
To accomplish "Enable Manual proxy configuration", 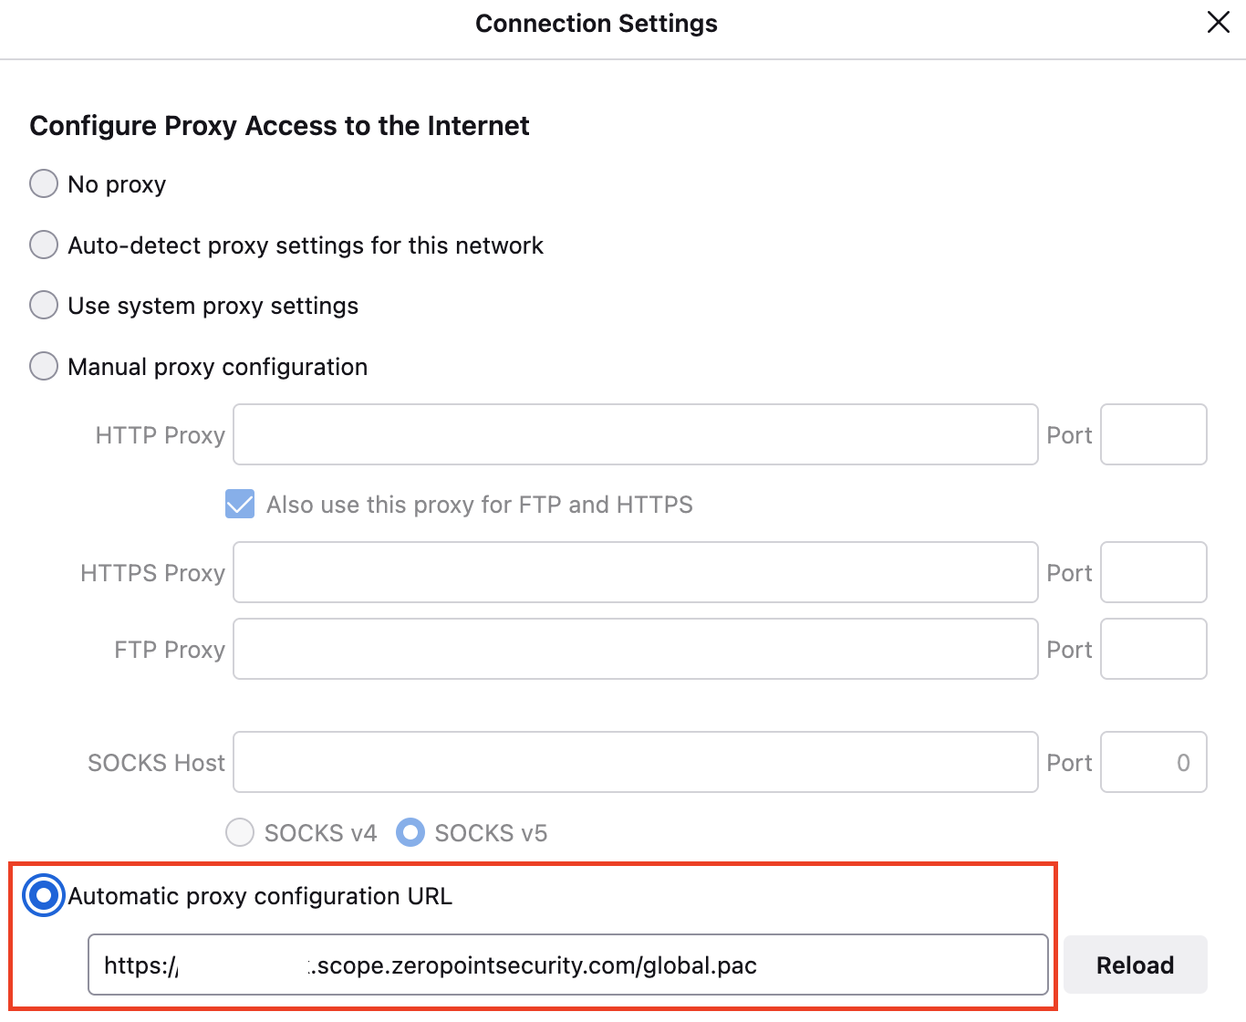I will click(x=44, y=366).
